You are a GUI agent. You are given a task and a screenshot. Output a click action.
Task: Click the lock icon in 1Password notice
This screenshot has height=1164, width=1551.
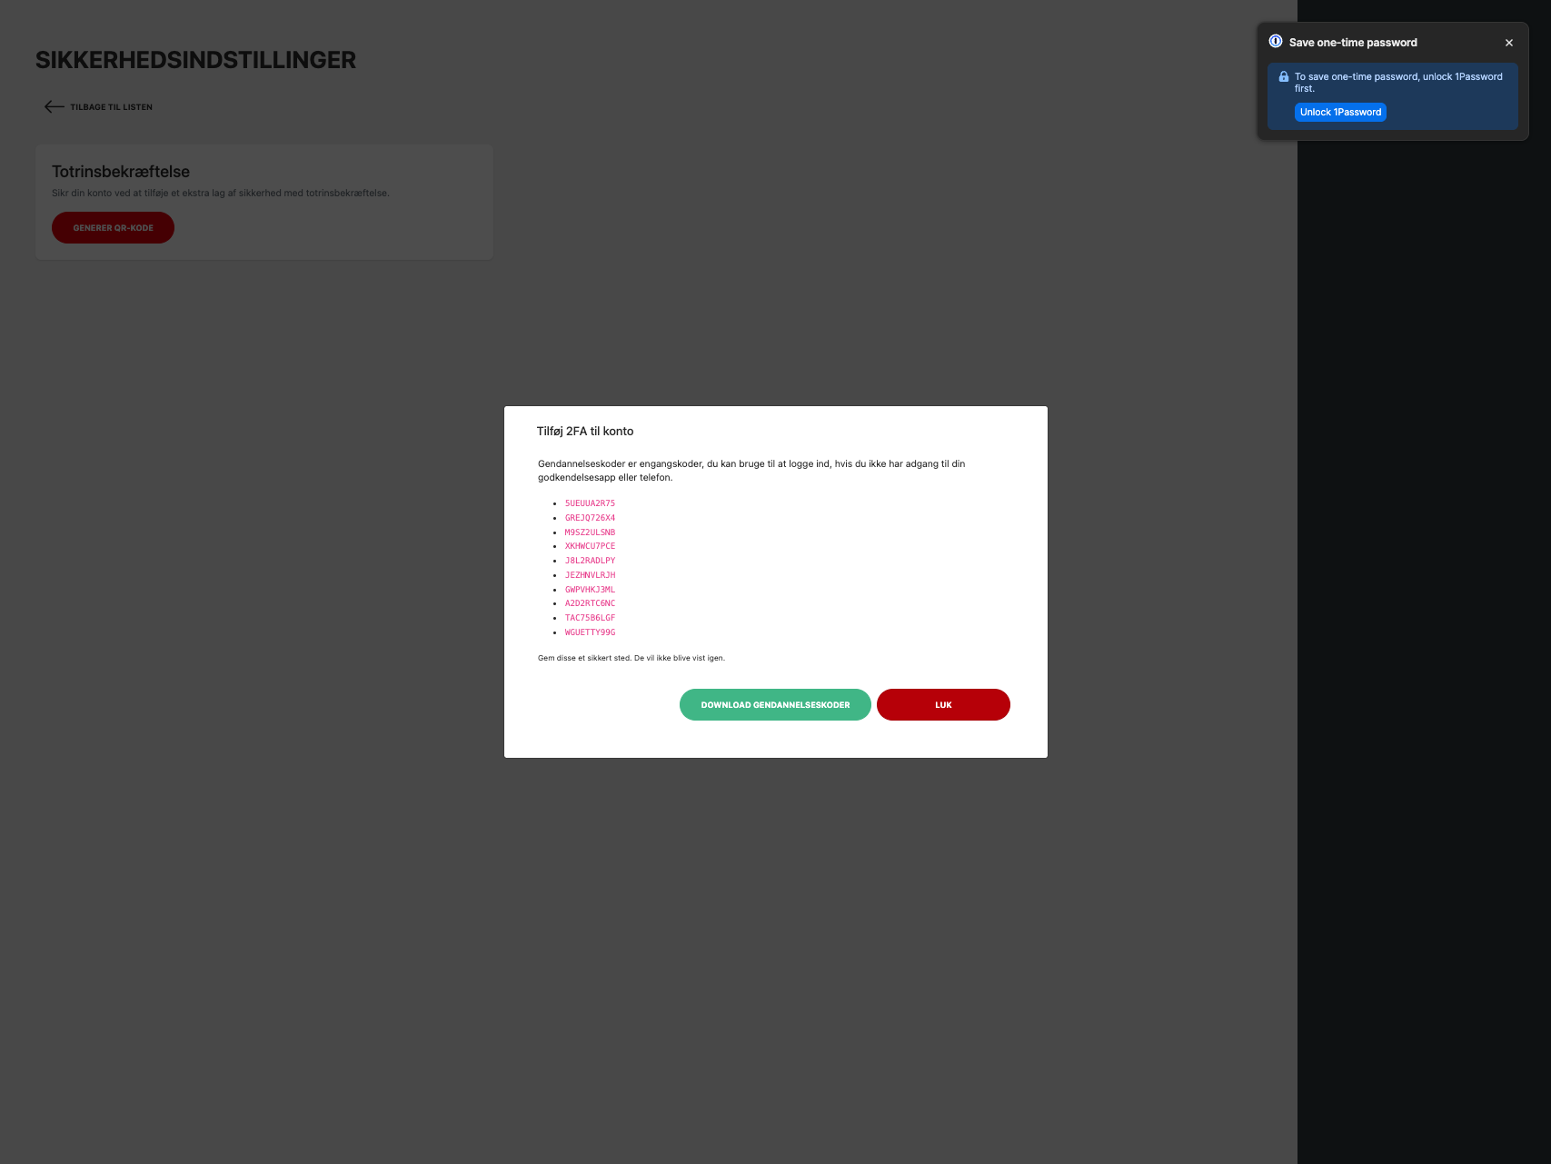pos(1284,77)
